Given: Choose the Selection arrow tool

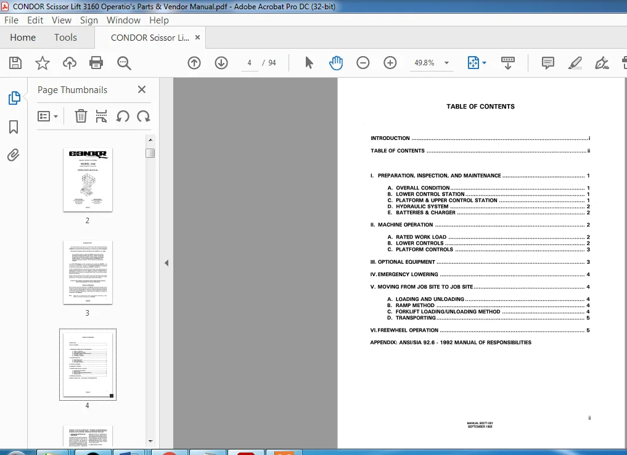Looking at the screenshot, I should (x=309, y=63).
